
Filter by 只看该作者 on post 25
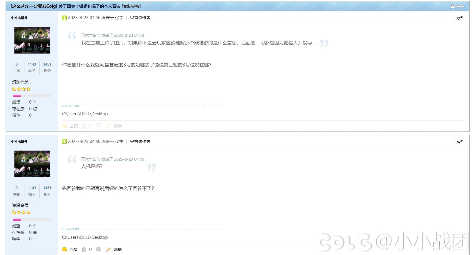(x=140, y=141)
